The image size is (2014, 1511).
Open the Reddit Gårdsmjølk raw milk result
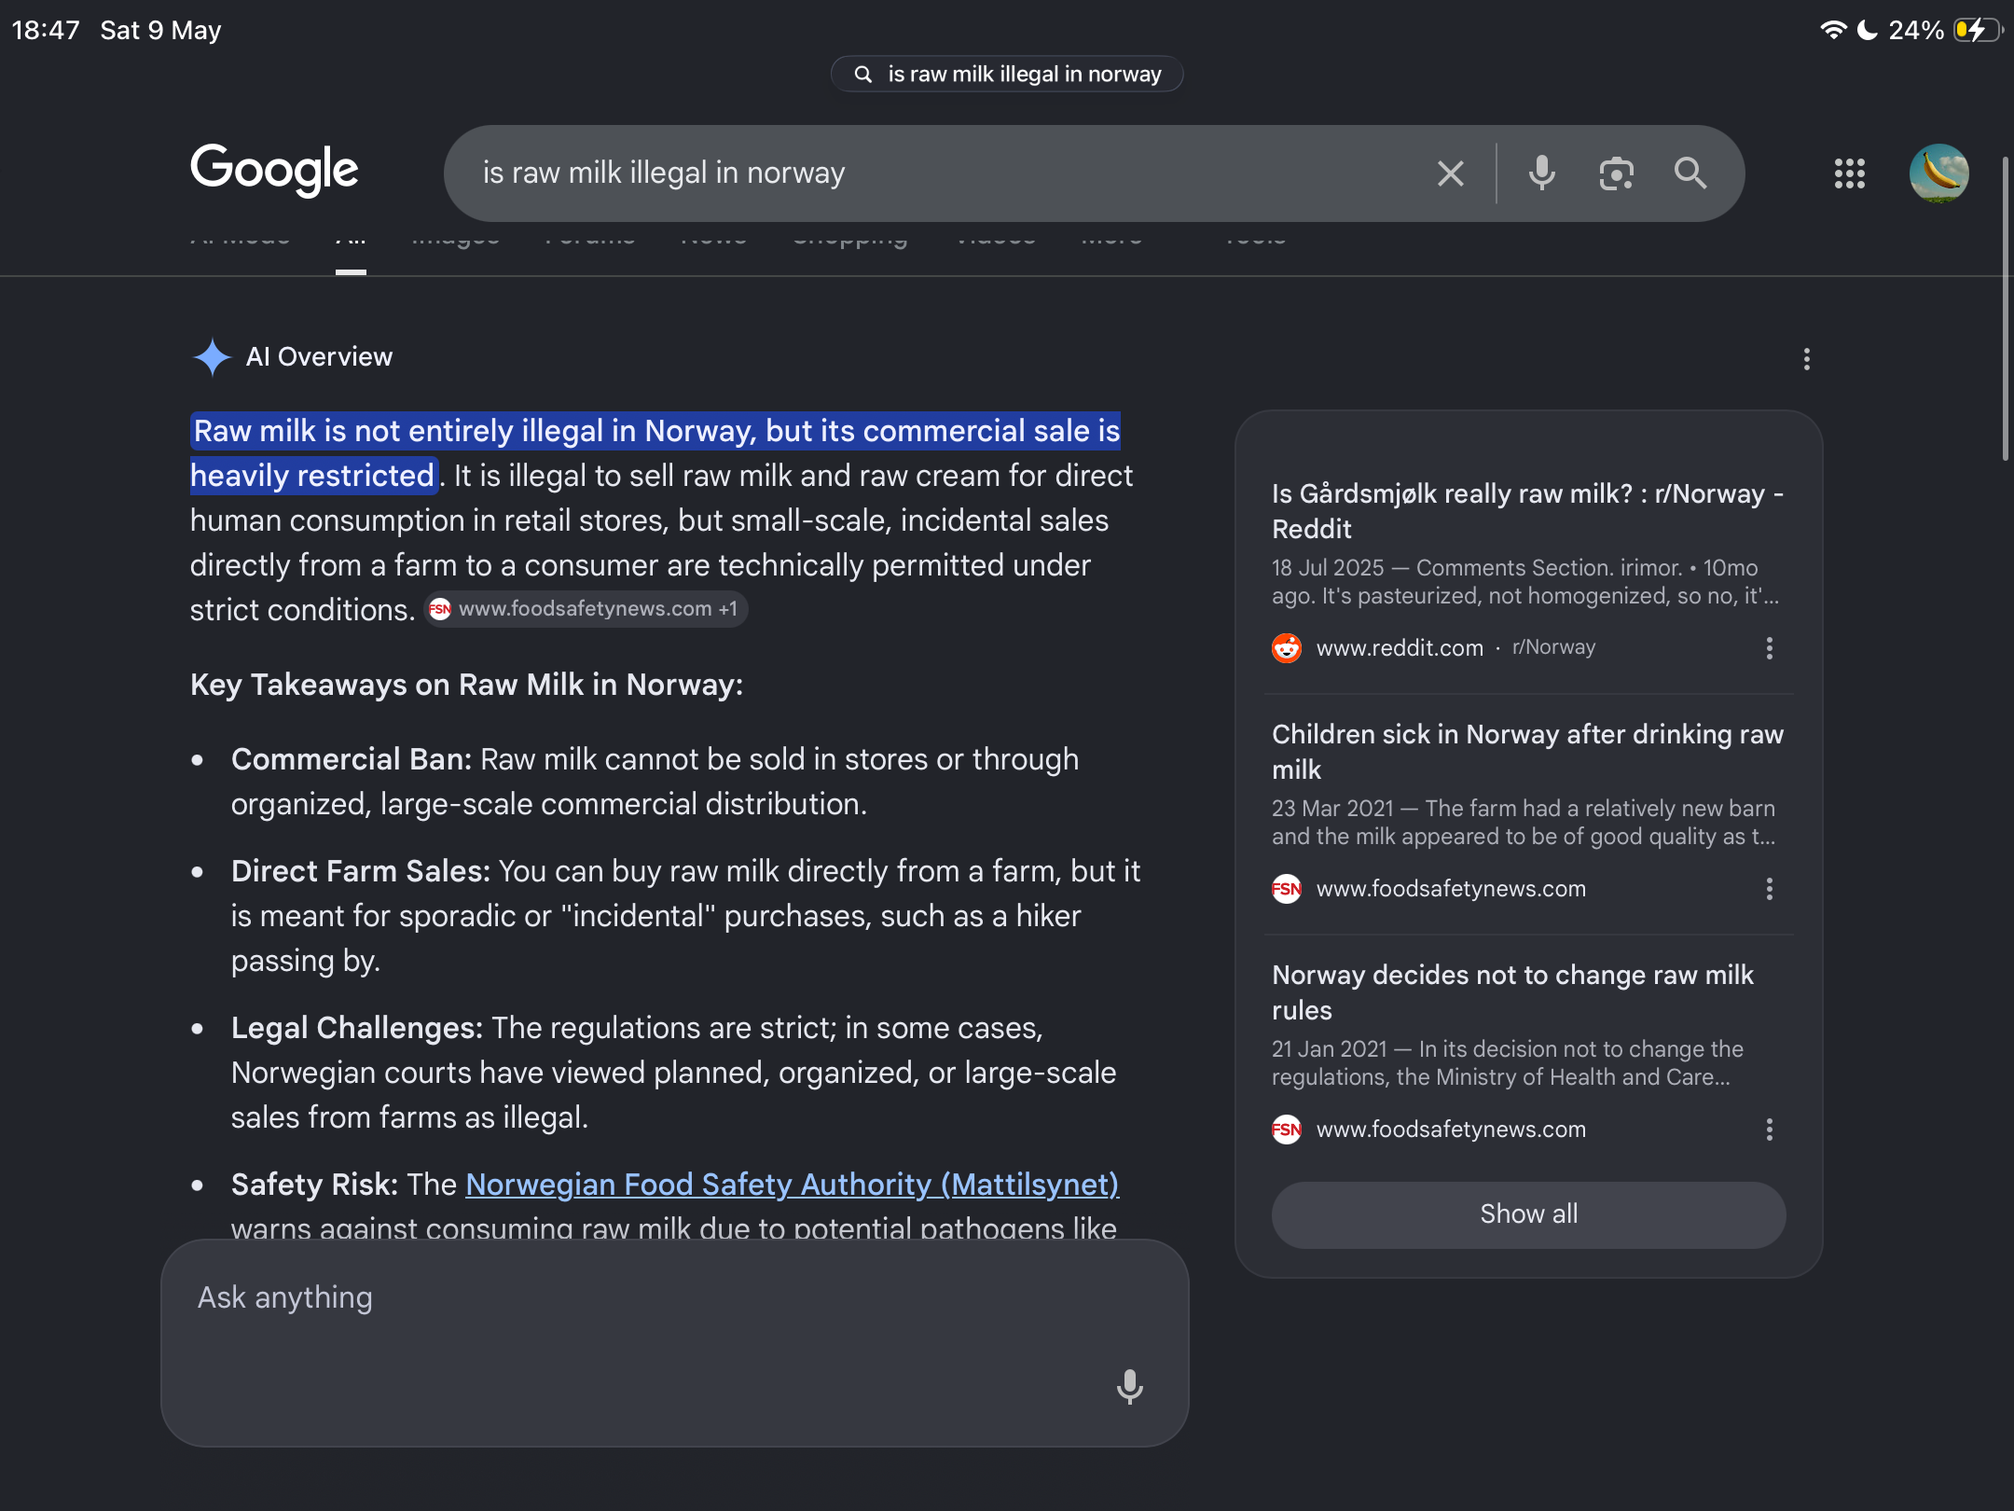[x=1527, y=511]
